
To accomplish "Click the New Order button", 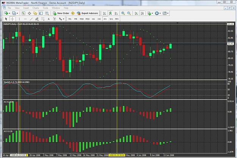I will (61, 13).
